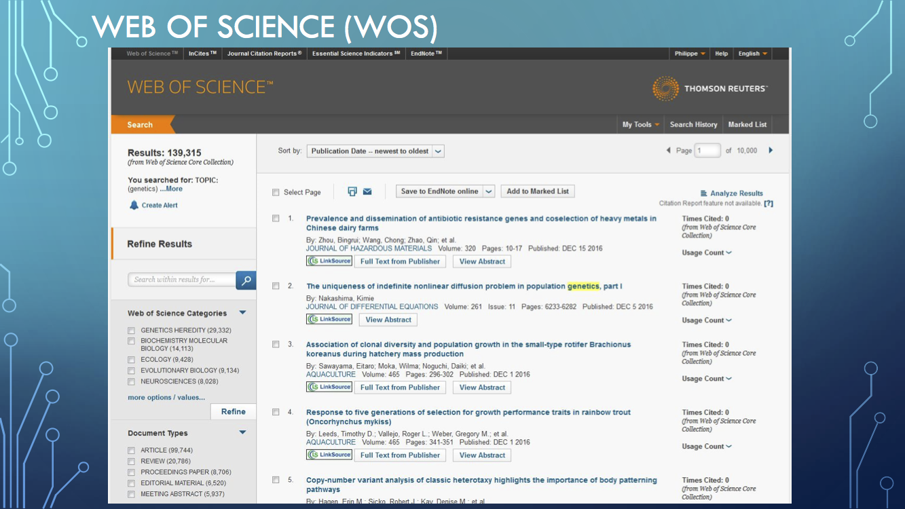The height and width of the screenshot is (509, 905).
Task: Open the Philippe user account menu
Action: pos(690,54)
